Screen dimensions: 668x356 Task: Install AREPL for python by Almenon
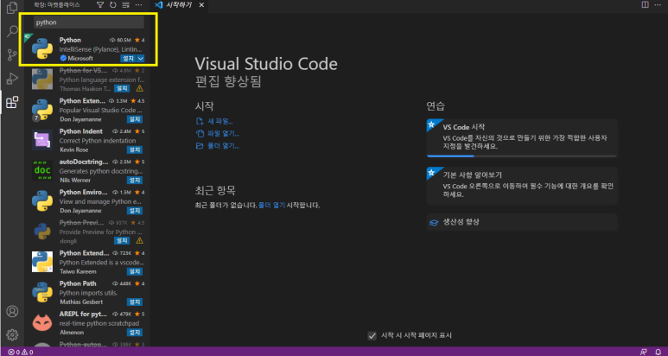point(135,332)
